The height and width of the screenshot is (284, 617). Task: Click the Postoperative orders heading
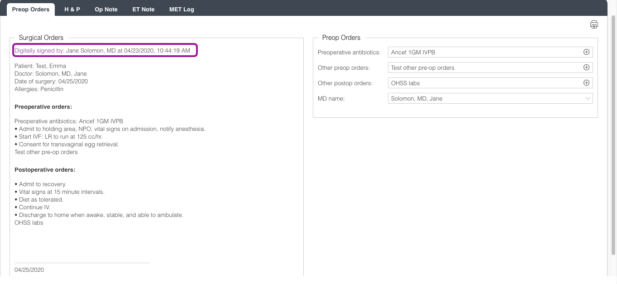[x=45, y=170]
